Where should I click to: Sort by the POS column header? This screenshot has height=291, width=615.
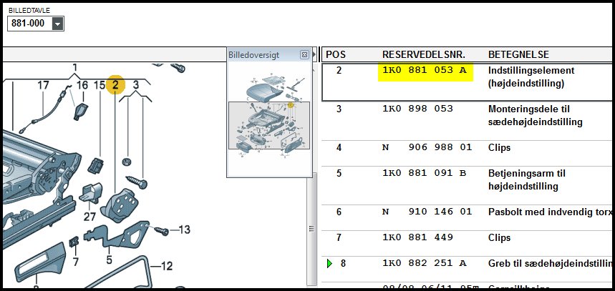click(x=336, y=54)
